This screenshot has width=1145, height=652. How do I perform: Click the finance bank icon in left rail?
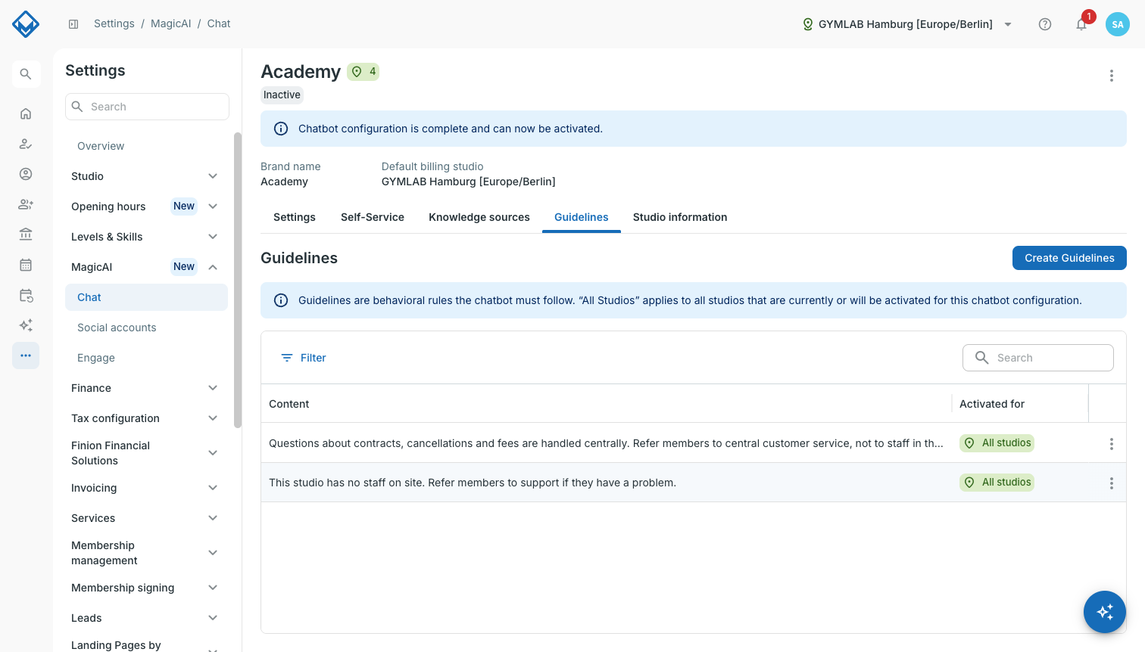(26, 234)
